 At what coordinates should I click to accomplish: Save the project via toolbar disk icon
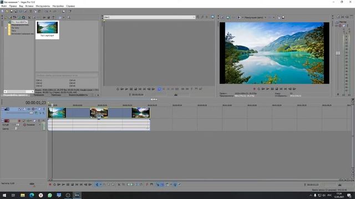[x=12, y=11]
